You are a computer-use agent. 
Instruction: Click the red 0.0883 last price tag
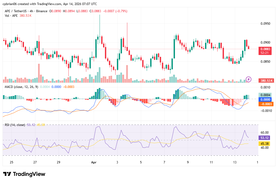pos(265,49)
